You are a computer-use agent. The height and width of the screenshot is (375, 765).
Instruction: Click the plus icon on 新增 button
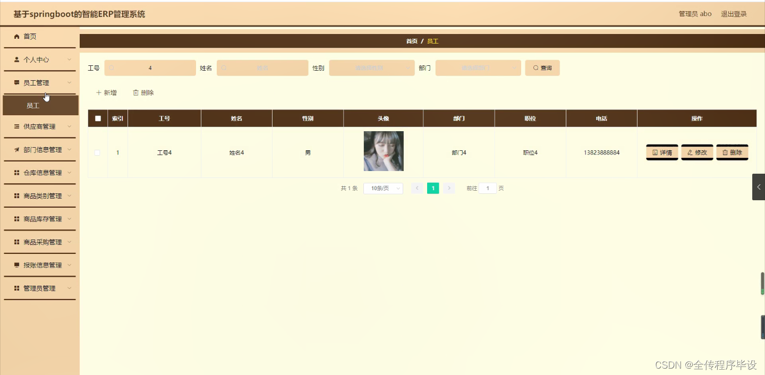pos(99,92)
